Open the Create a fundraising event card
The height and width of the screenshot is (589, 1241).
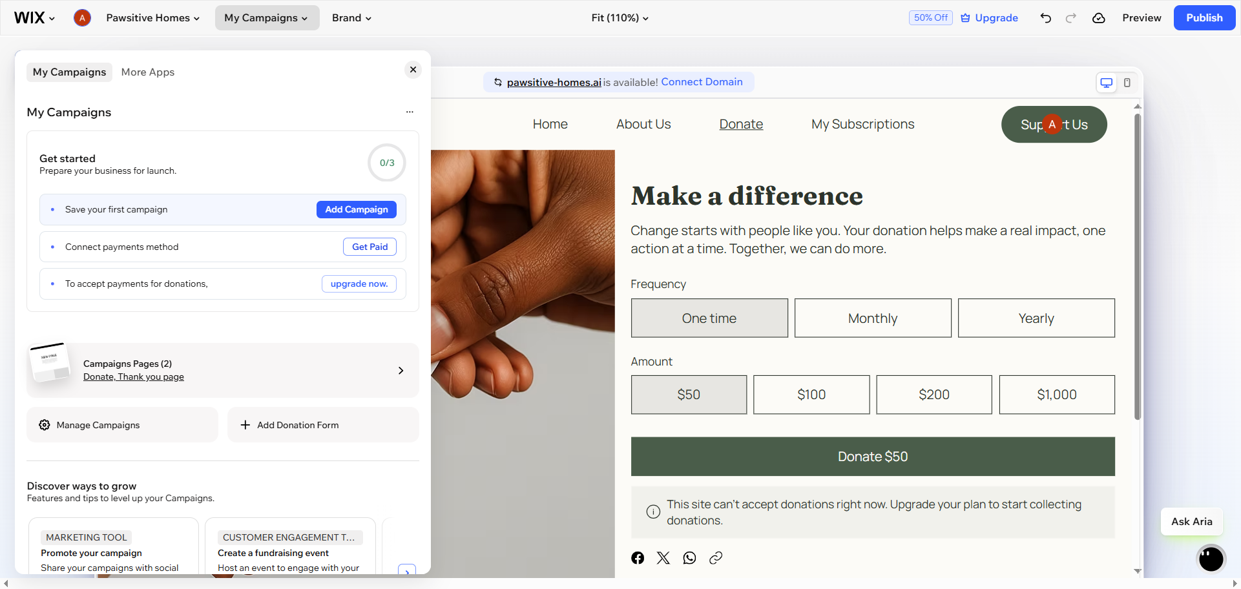(x=290, y=546)
